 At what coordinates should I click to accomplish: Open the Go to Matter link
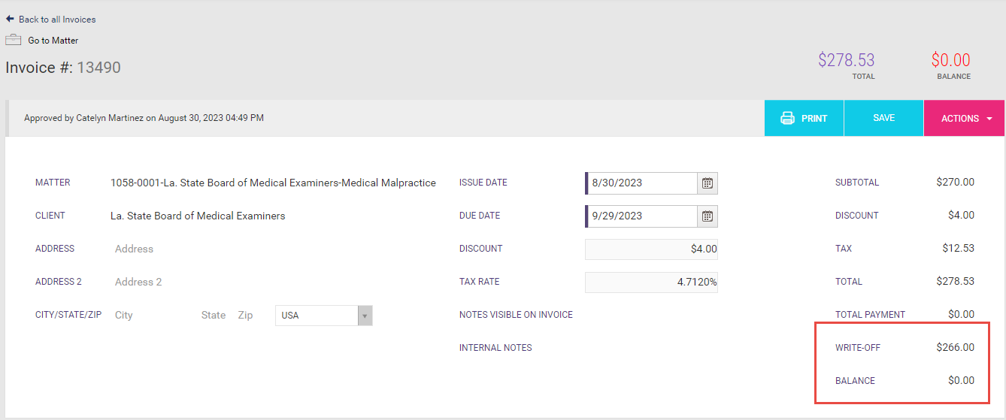coord(53,41)
